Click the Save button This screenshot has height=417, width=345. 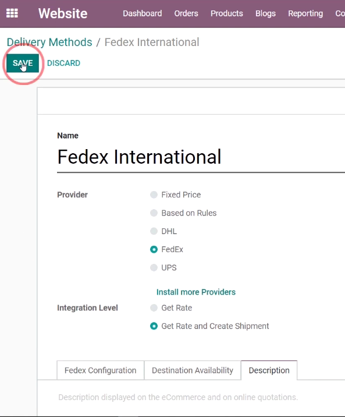point(23,63)
